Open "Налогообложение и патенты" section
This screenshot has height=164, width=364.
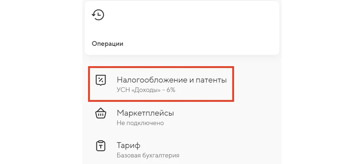coord(171,80)
